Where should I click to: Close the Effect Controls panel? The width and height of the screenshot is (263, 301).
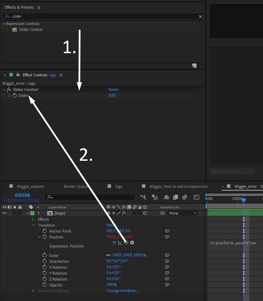(x=5, y=75)
